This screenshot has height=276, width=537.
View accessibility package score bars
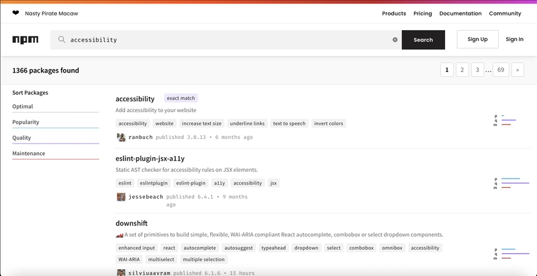505,120
